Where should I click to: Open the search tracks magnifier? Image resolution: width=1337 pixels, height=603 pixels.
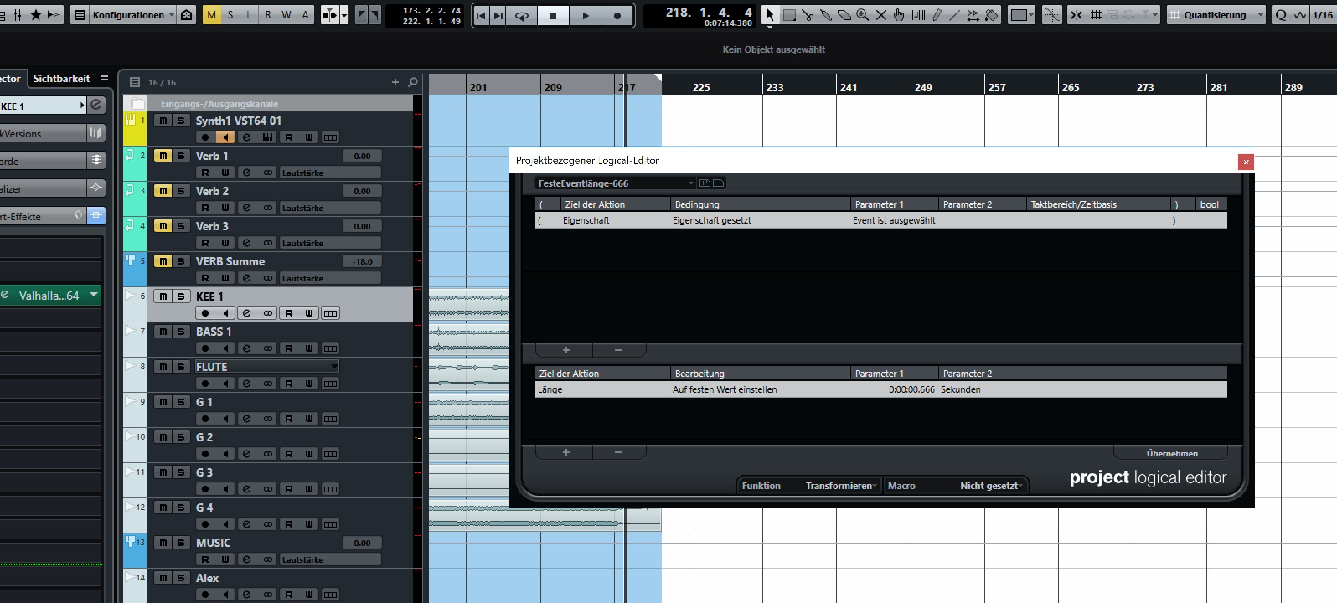pyautogui.click(x=413, y=82)
